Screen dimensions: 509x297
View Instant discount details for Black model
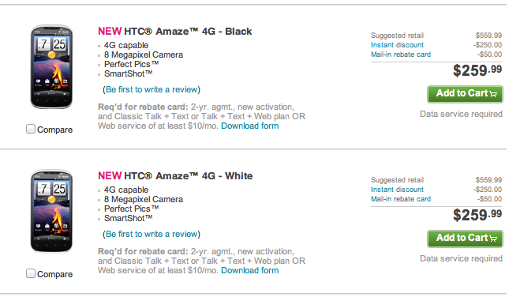(397, 45)
